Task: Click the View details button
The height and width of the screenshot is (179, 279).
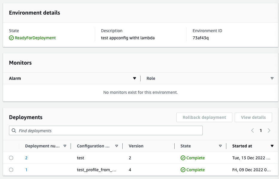Action: coord(253,117)
